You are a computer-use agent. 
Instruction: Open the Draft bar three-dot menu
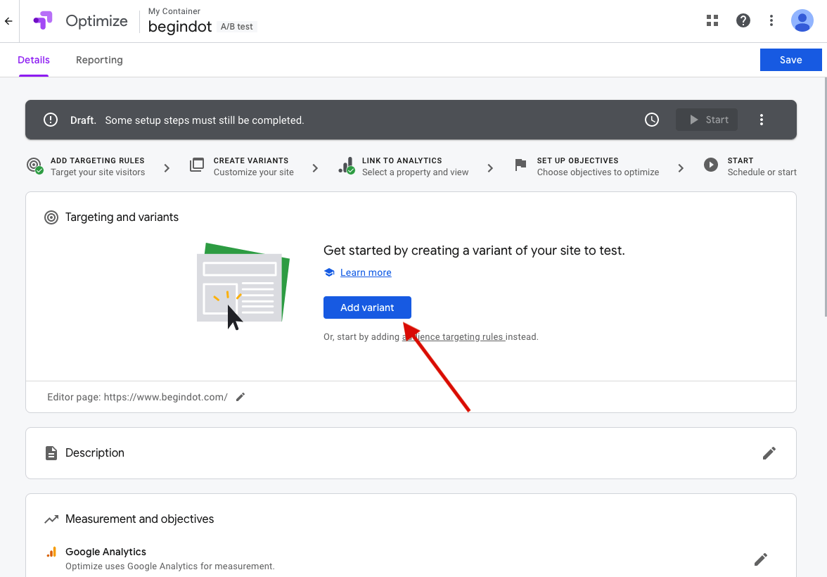click(761, 120)
